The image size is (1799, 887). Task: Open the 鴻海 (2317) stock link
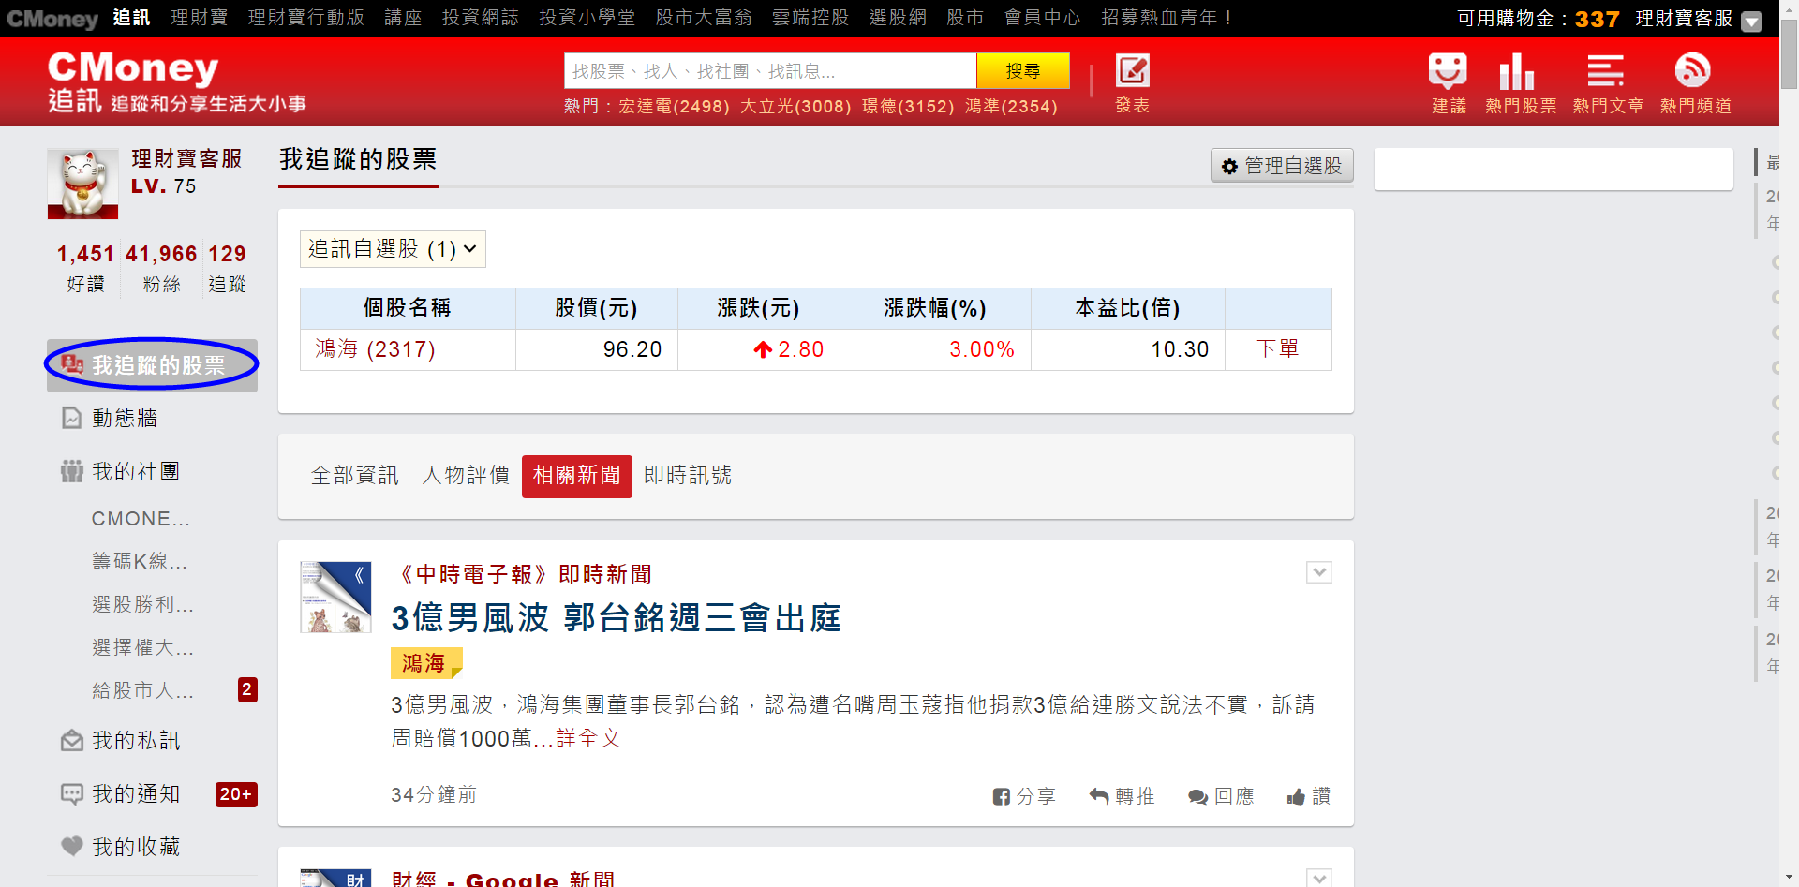375,349
